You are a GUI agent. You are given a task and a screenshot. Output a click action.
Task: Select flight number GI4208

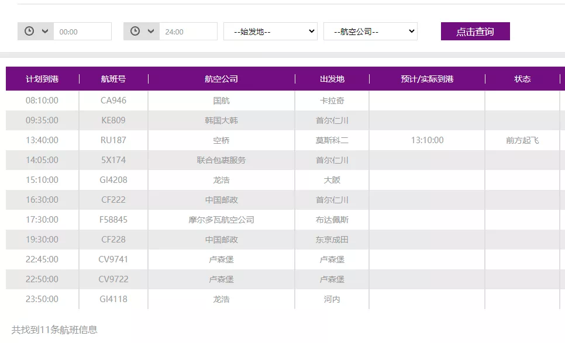tap(113, 179)
